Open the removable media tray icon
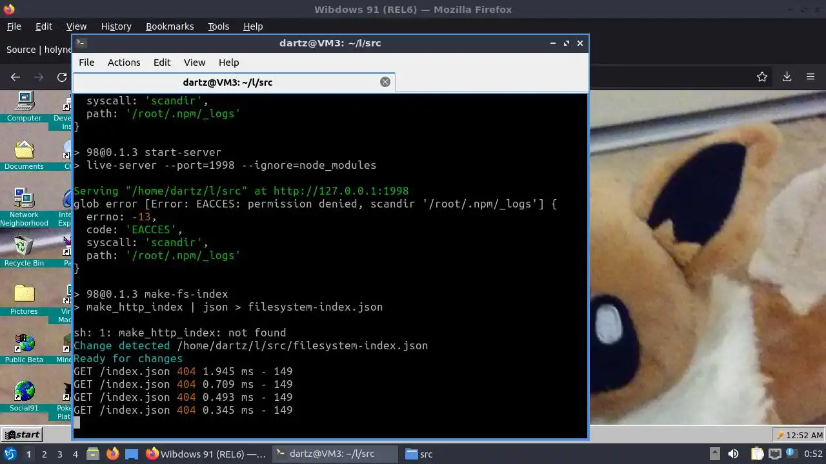The width and height of the screenshot is (826, 464). [715, 454]
